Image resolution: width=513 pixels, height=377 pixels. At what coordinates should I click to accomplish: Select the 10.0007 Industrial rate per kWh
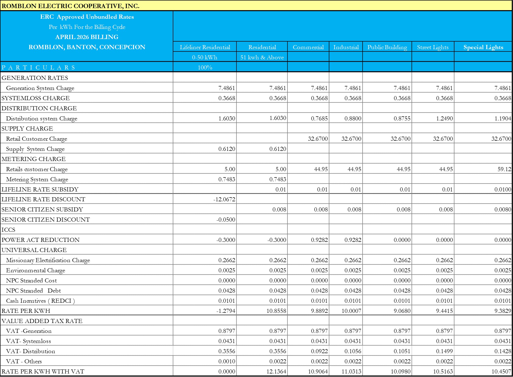[351, 311]
